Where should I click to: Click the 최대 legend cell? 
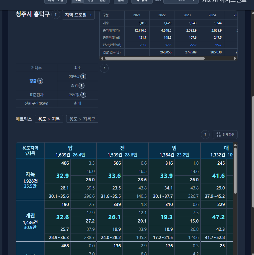pos(78,103)
